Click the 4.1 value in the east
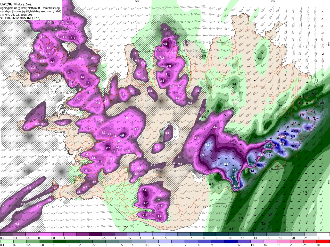330x247 pixels. [313, 112]
